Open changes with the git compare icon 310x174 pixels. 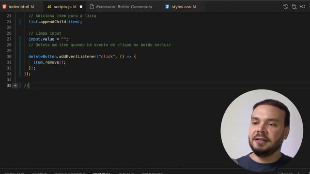point(294,7)
